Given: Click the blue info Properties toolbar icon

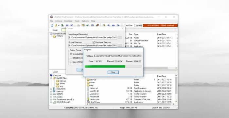Looking at the screenshot, I should pos(109,25).
